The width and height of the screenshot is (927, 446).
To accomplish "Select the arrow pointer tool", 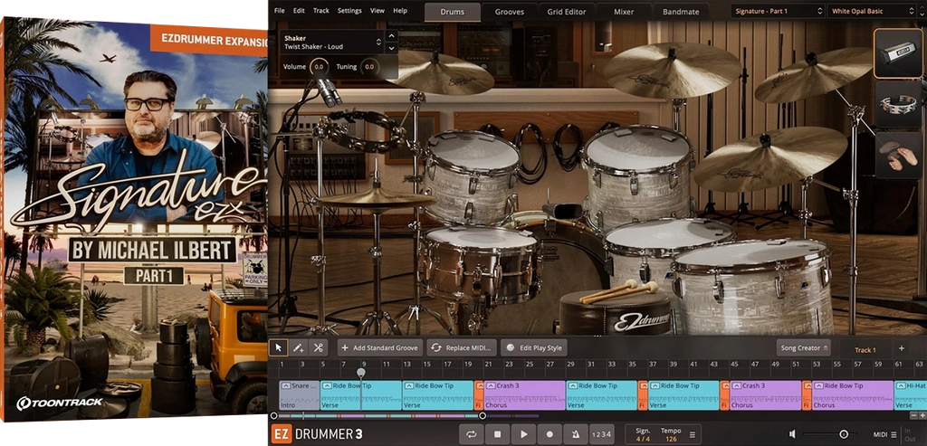I will (x=279, y=347).
